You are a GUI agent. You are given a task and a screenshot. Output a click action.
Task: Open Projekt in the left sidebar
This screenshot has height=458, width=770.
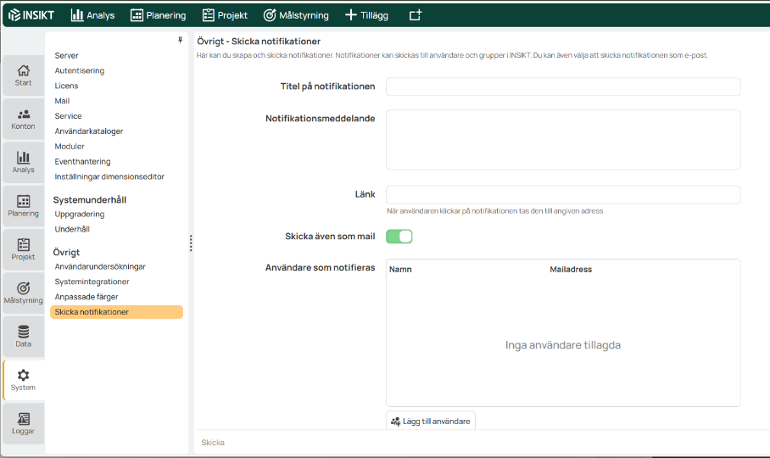[23, 249]
